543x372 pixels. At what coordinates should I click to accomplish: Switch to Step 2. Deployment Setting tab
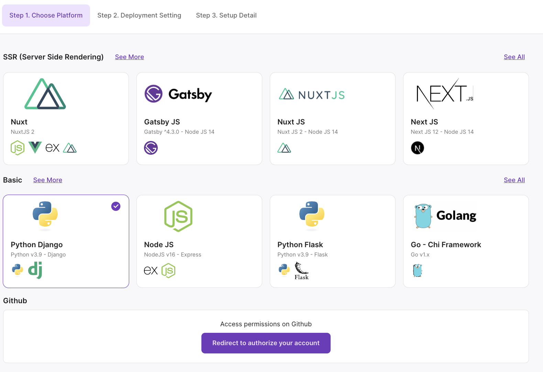(x=139, y=15)
